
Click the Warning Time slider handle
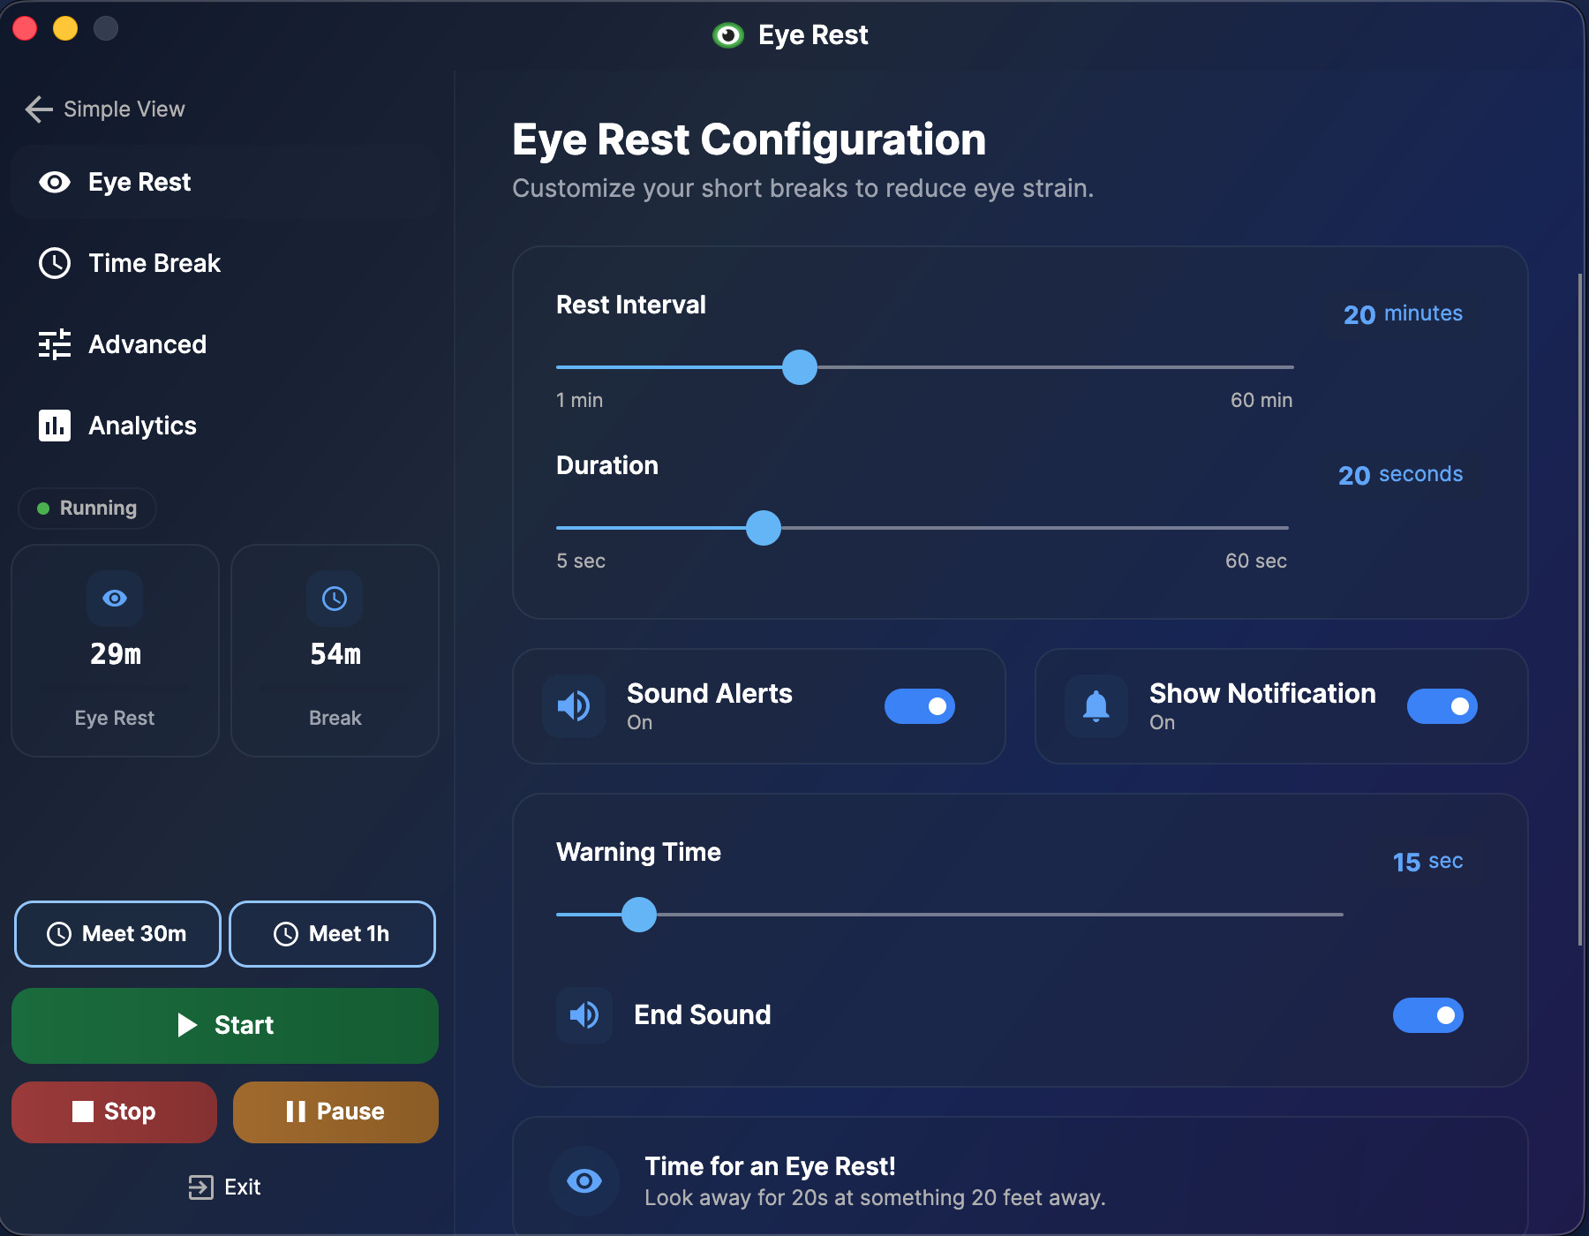click(x=639, y=915)
